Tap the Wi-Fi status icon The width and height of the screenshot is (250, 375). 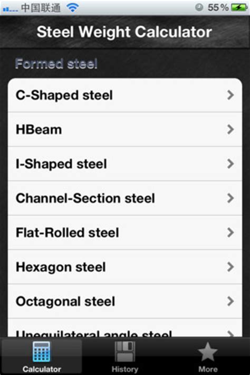(72, 8)
